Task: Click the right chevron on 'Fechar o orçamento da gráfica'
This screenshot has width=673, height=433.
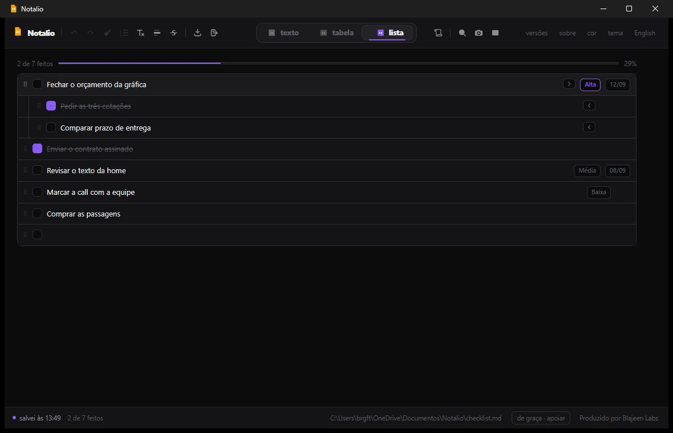Action: pyautogui.click(x=569, y=84)
